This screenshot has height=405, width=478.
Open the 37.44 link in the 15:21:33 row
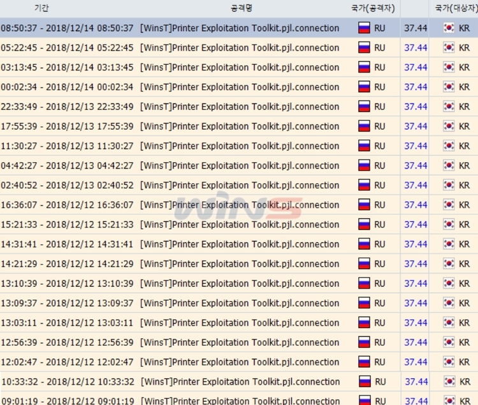point(416,224)
